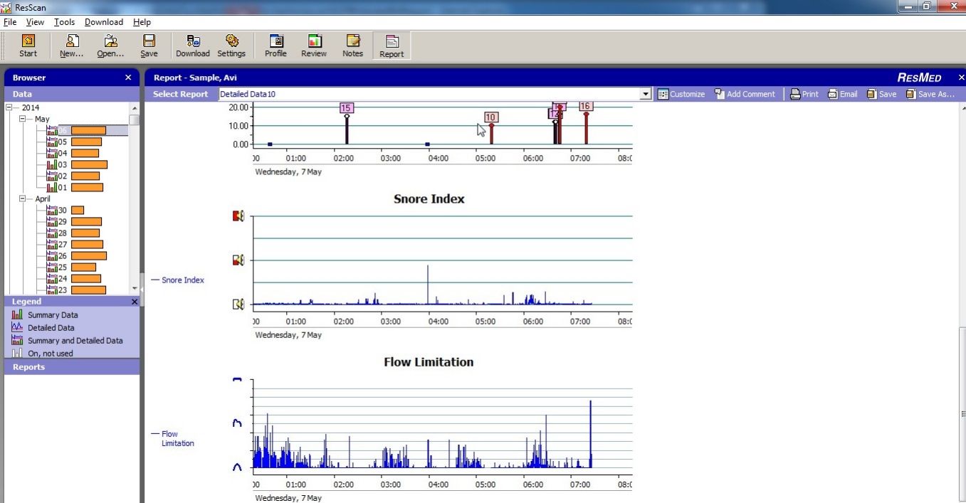This screenshot has width=966, height=503.
Task: Create a new patient with New icon
Action: coord(71,46)
